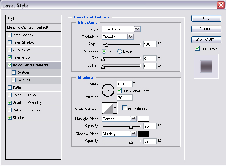This screenshot has width=226, height=166.
Task: Uncheck Use Global Light
Action: (120, 91)
